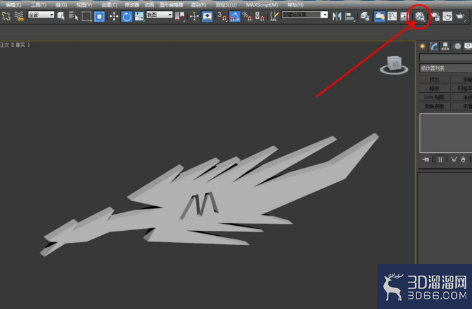Click the Make Unique icon
Image resolution: width=472 pixels, height=309 pixels.
tap(454, 160)
